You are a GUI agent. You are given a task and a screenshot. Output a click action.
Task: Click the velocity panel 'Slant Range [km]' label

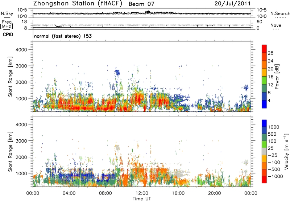pos(10,151)
